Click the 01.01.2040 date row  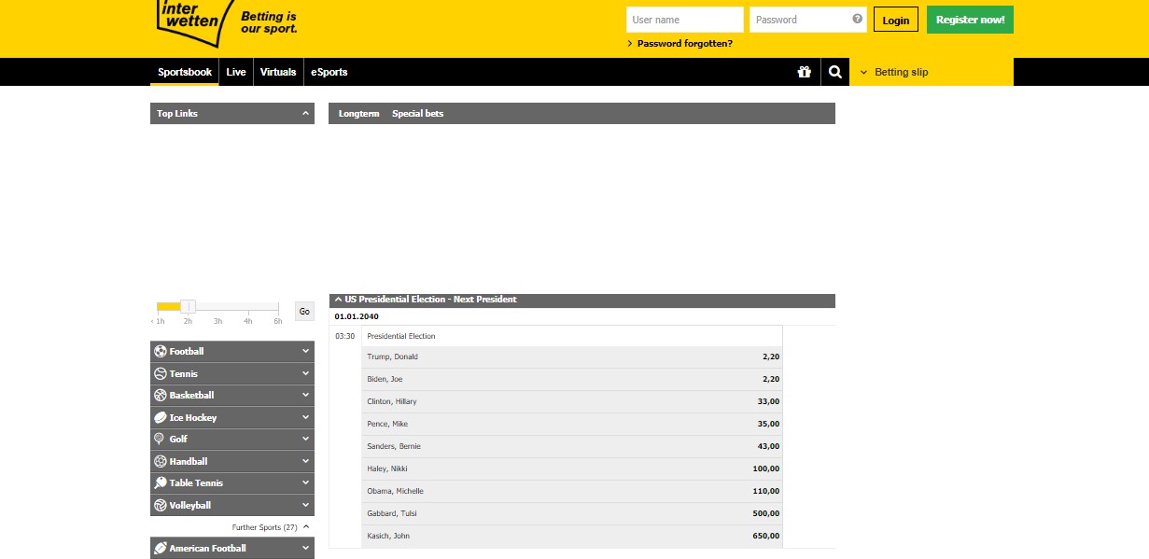[582, 316]
